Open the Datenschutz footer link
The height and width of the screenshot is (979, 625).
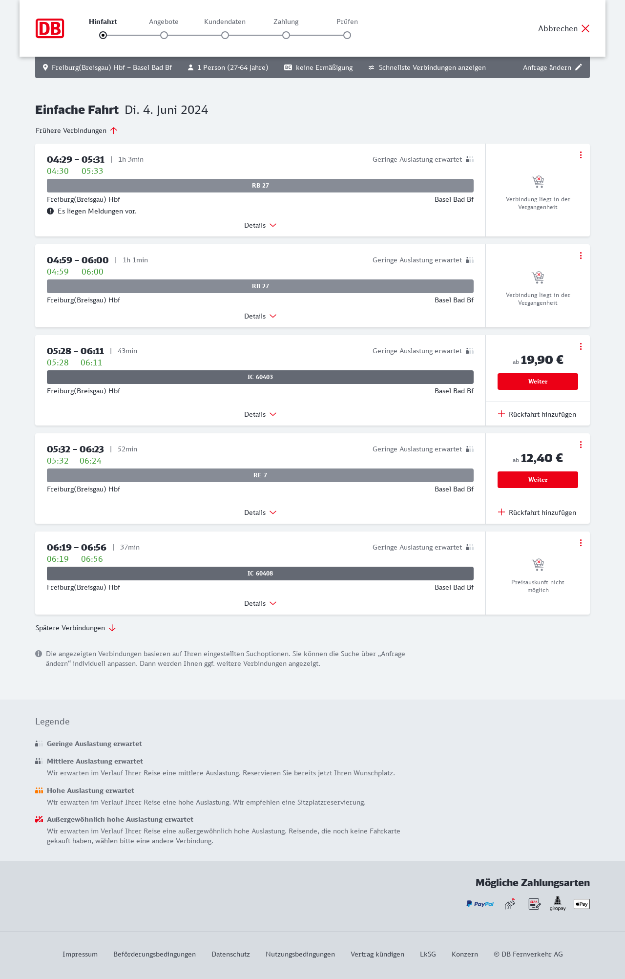[230, 954]
